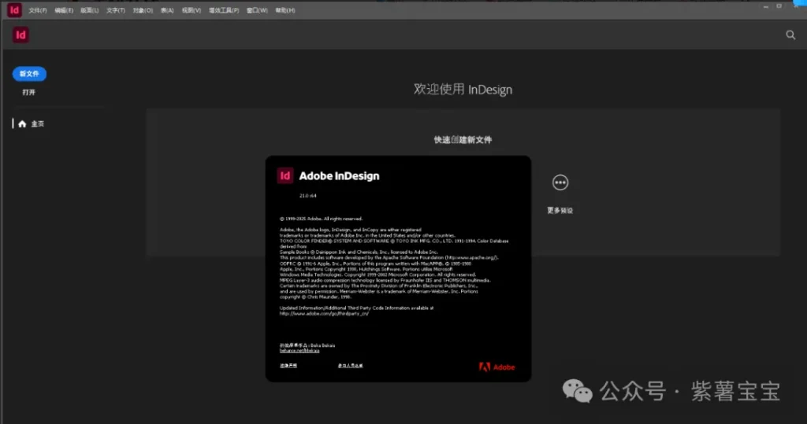Open the 对象(O) Object menu
This screenshot has height=424, width=807.
(143, 10)
